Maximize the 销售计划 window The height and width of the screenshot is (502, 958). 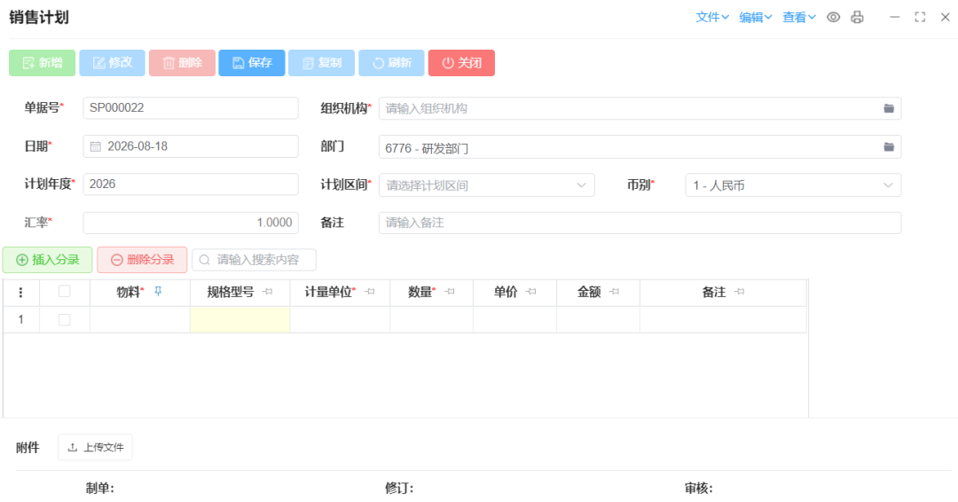coord(920,17)
